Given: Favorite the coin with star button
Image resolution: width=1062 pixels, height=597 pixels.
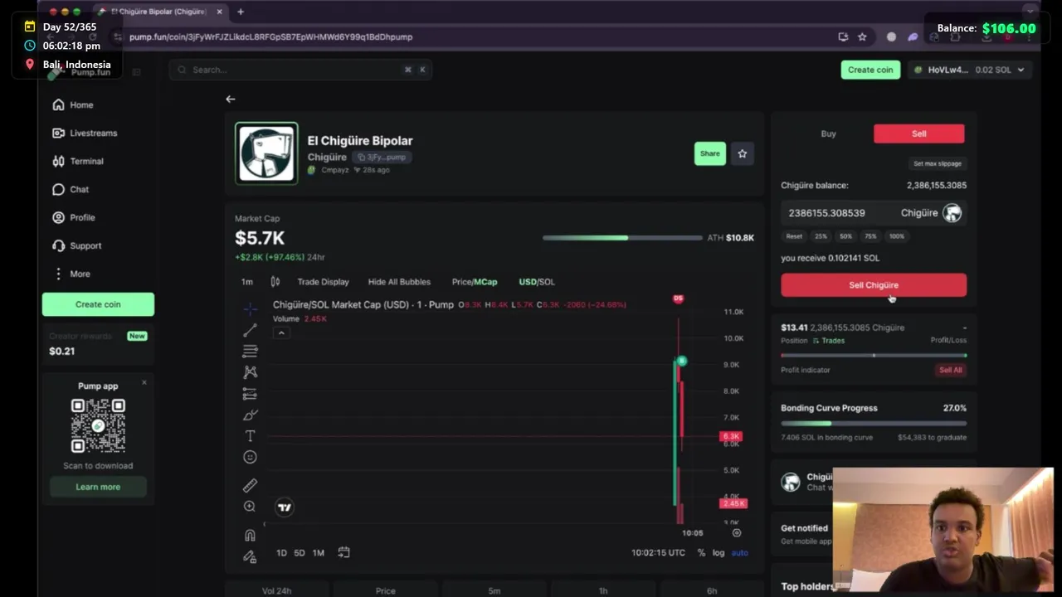Looking at the screenshot, I should point(743,153).
